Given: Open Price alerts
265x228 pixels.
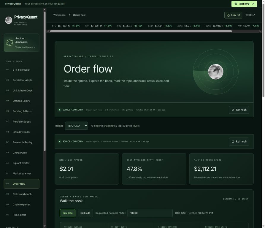Looking at the screenshot, I should tap(21, 215).
